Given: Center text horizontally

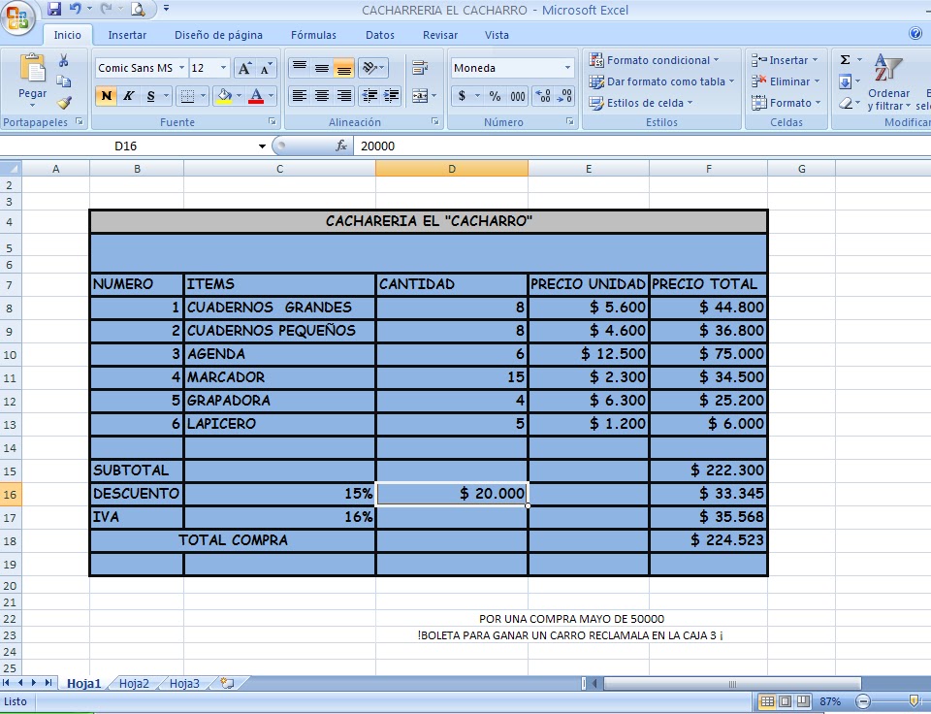Looking at the screenshot, I should click(322, 96).
